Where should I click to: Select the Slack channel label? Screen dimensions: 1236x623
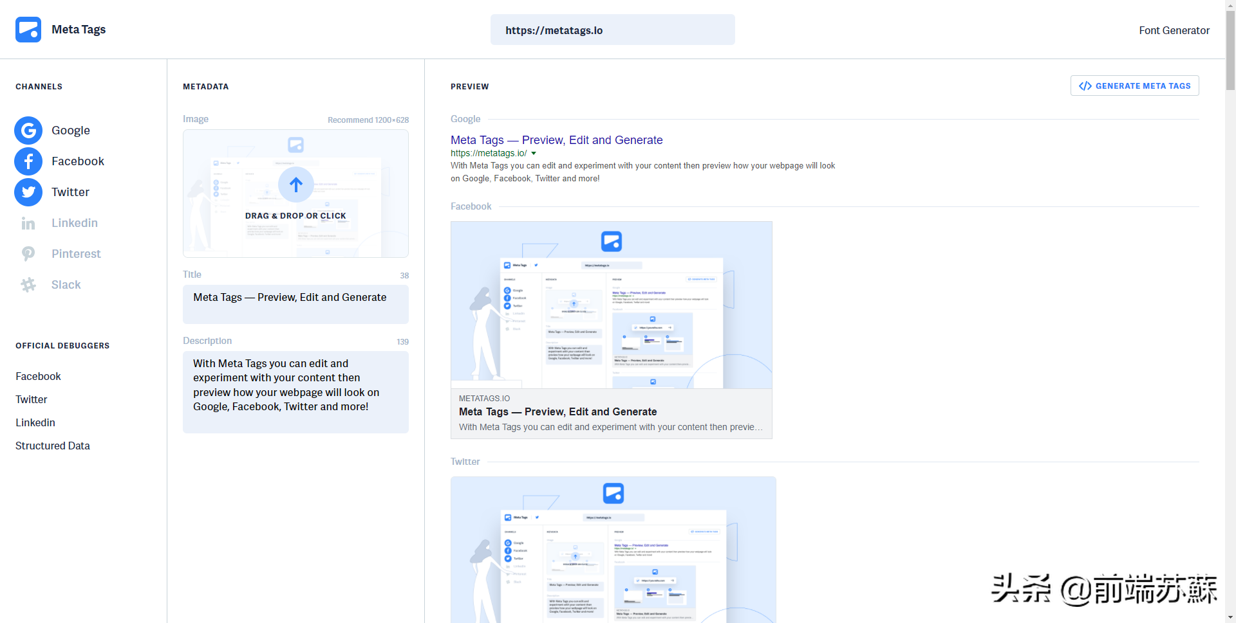(66, 285)
